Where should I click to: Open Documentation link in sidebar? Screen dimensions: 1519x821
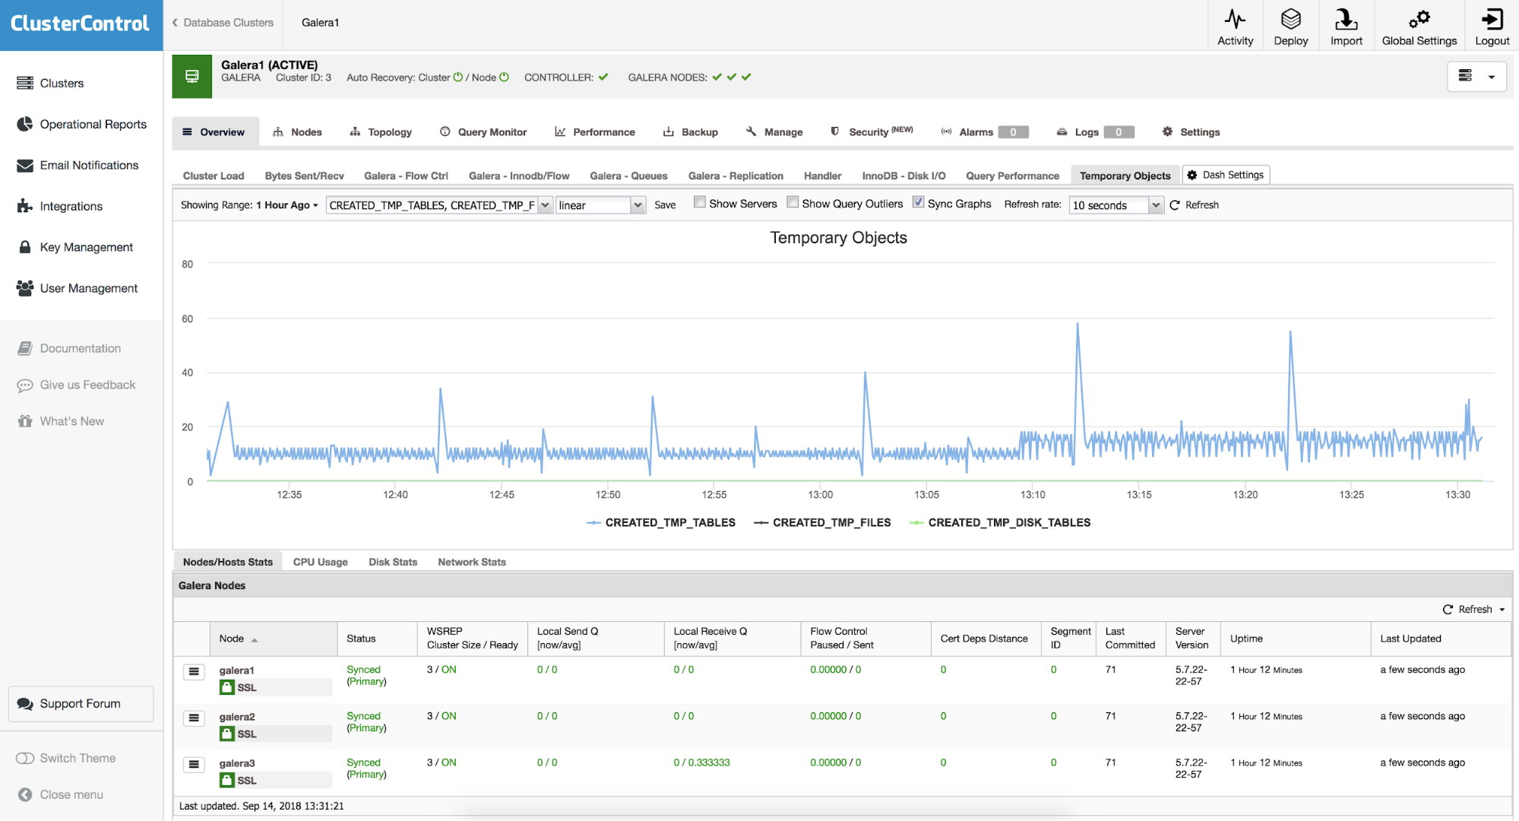tap(68, 348)
